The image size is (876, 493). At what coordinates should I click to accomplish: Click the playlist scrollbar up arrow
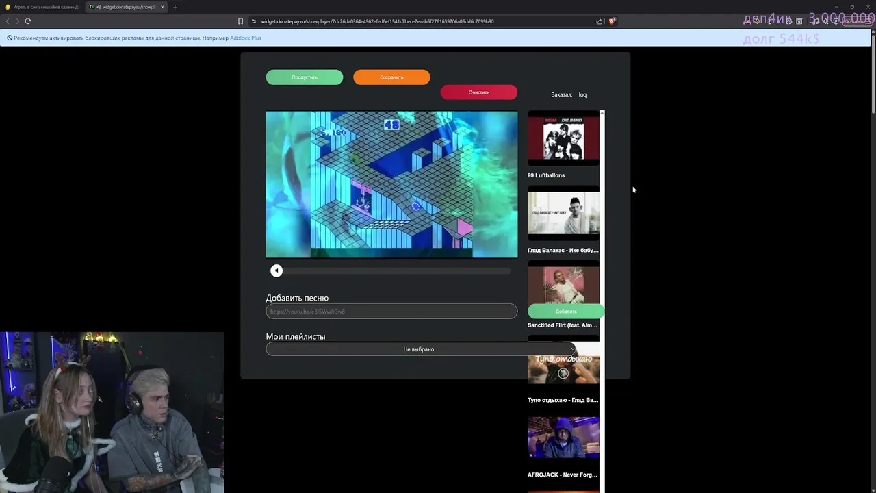(602, 113)
